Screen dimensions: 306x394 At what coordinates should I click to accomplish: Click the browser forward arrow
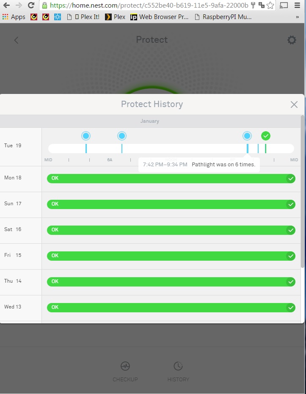tap(19, 5)
